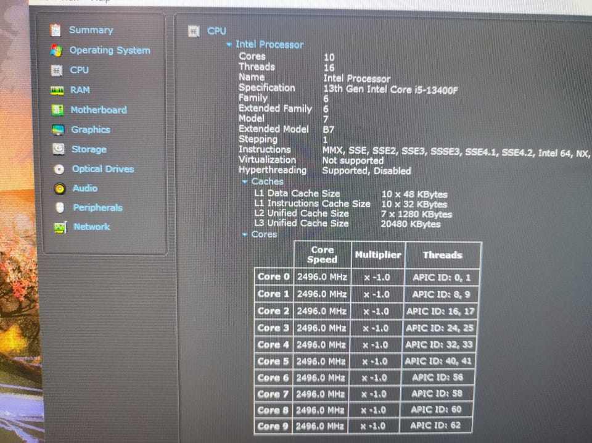592x443 pixels.
Task: Click the Motherboard icon in sidebar
Action: click(58, 110)
